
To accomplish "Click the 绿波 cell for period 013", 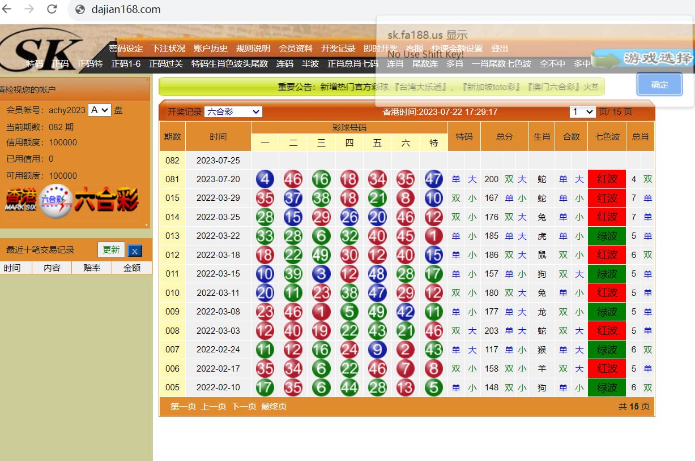I will coord(607,236).
